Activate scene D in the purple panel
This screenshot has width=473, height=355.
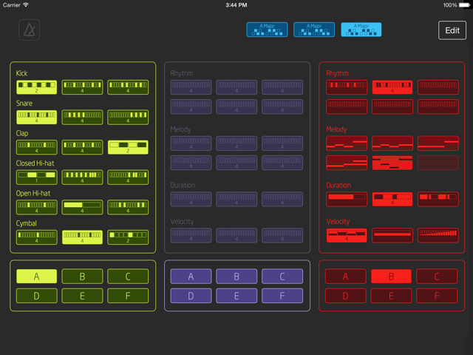pos(191,296)
